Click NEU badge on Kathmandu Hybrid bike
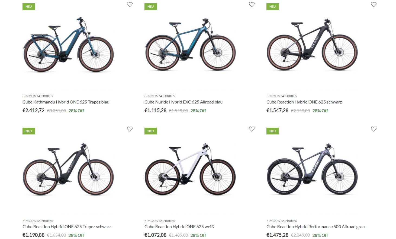 click(29, 7)
